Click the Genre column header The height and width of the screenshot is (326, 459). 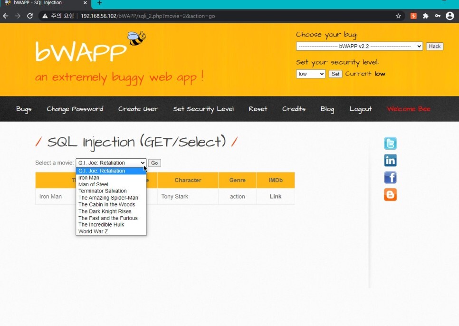(238, 180)
